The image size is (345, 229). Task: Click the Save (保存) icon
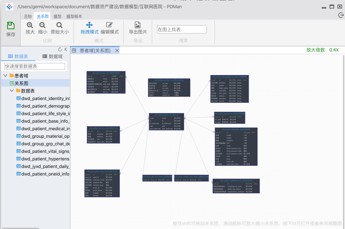[11, 26]
